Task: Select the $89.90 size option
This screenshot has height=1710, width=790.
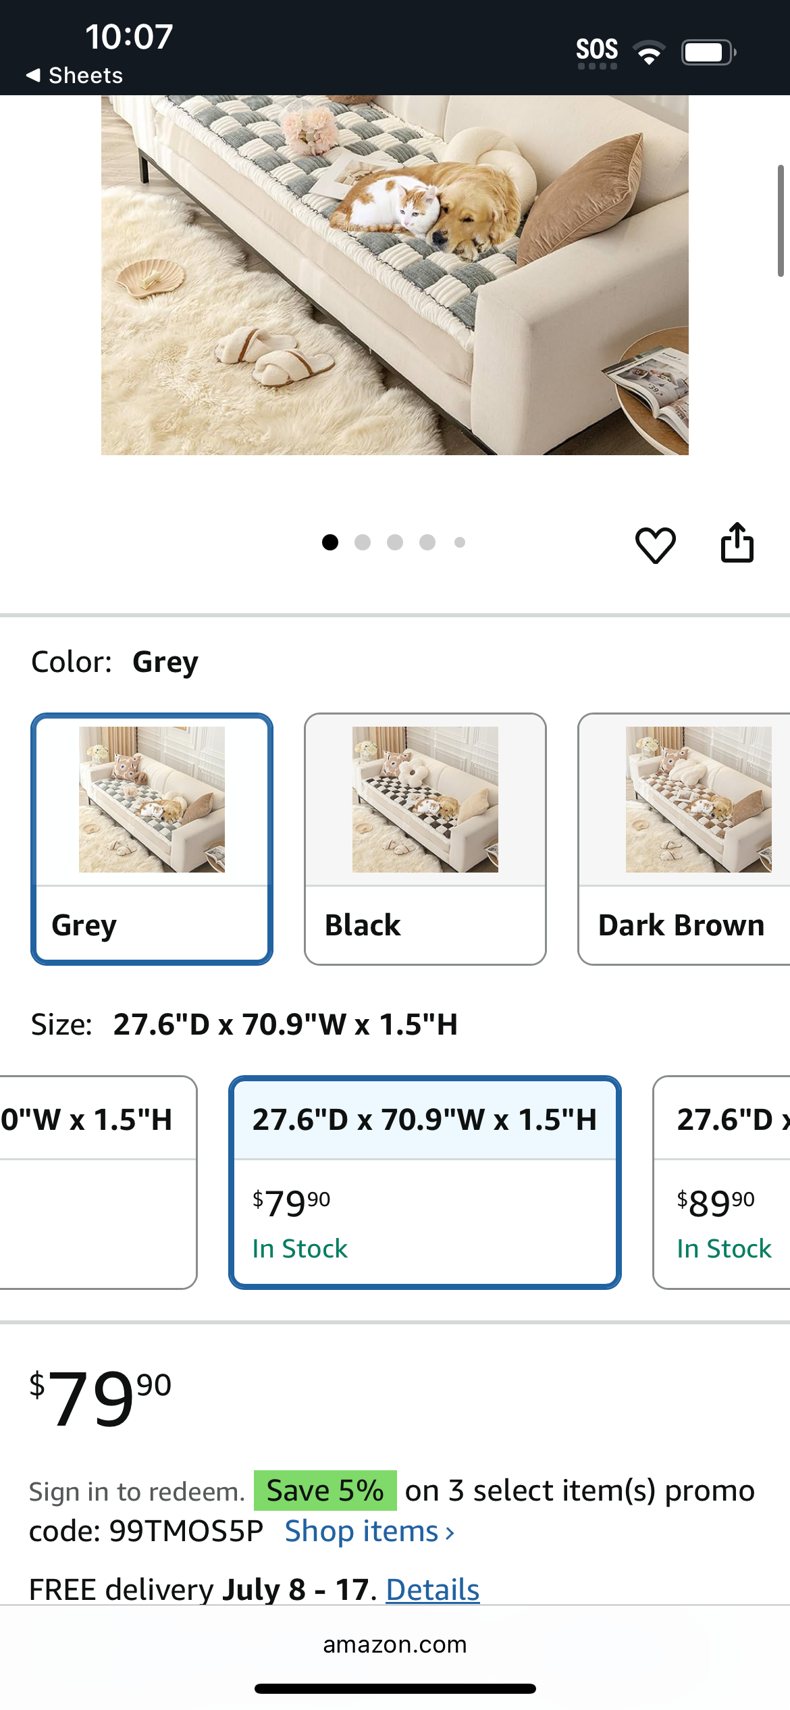Action: [x=722, y=1183]
